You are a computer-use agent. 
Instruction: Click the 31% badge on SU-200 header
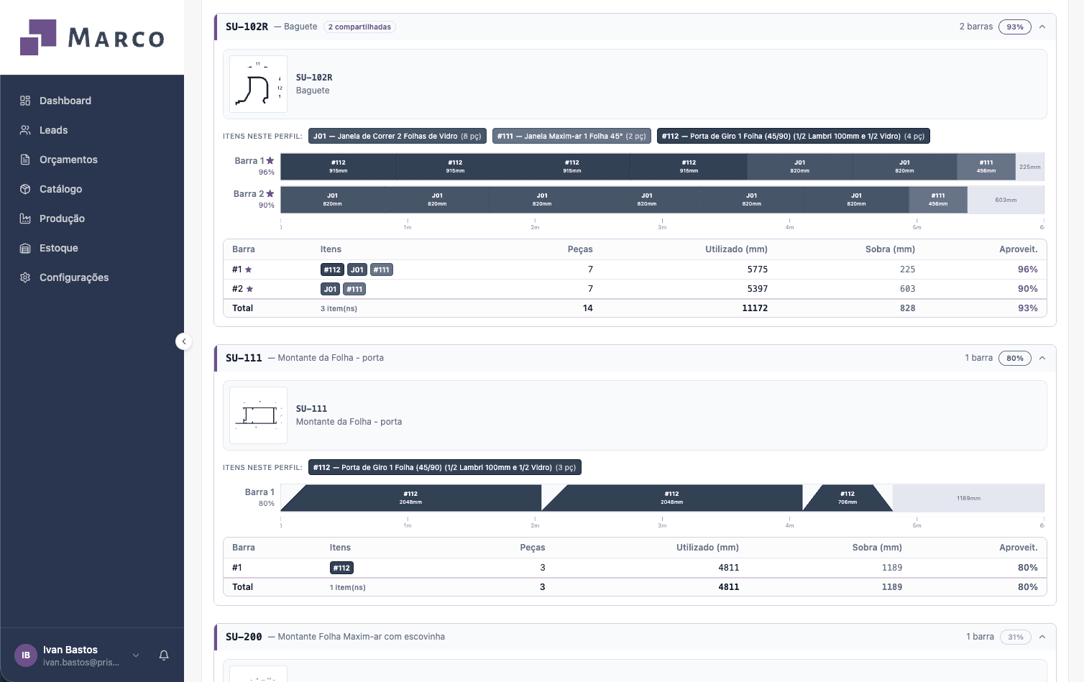point(1016,637)
